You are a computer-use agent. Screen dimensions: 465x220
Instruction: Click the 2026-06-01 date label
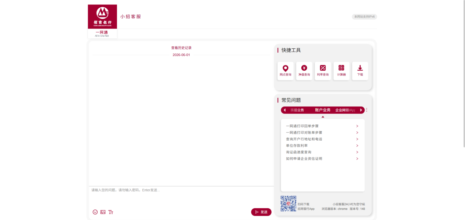point(181,55)
